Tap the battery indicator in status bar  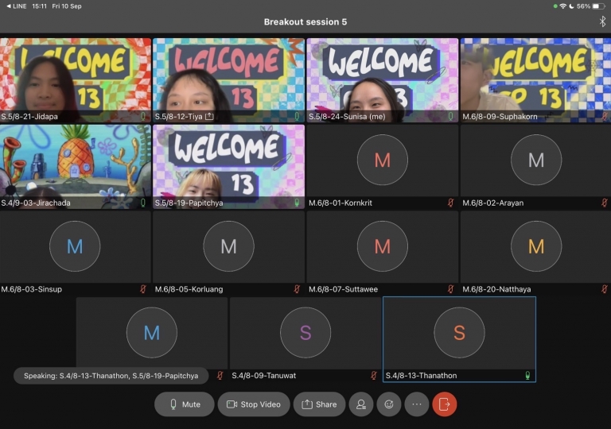pyautogui.click(x=598, y=6)
